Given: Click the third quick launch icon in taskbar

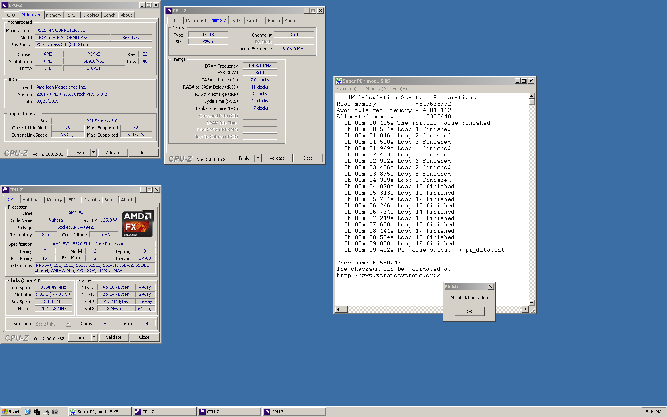Looking at the screenshot, I should point(46,412).
